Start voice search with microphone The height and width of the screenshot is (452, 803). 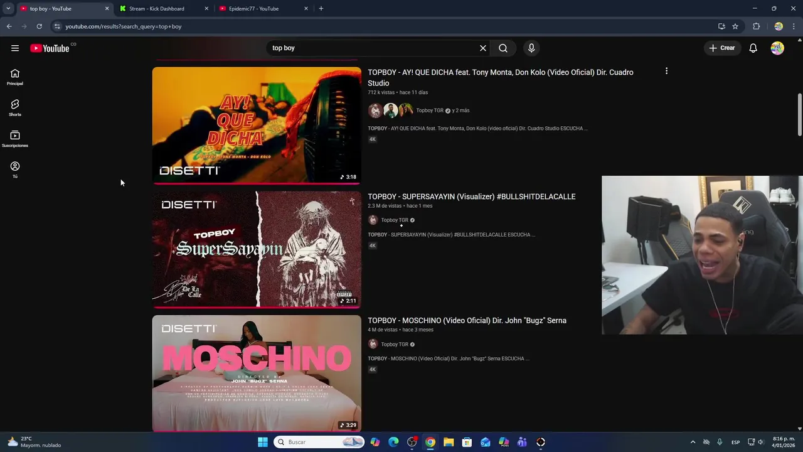click(x=531, y=48)
